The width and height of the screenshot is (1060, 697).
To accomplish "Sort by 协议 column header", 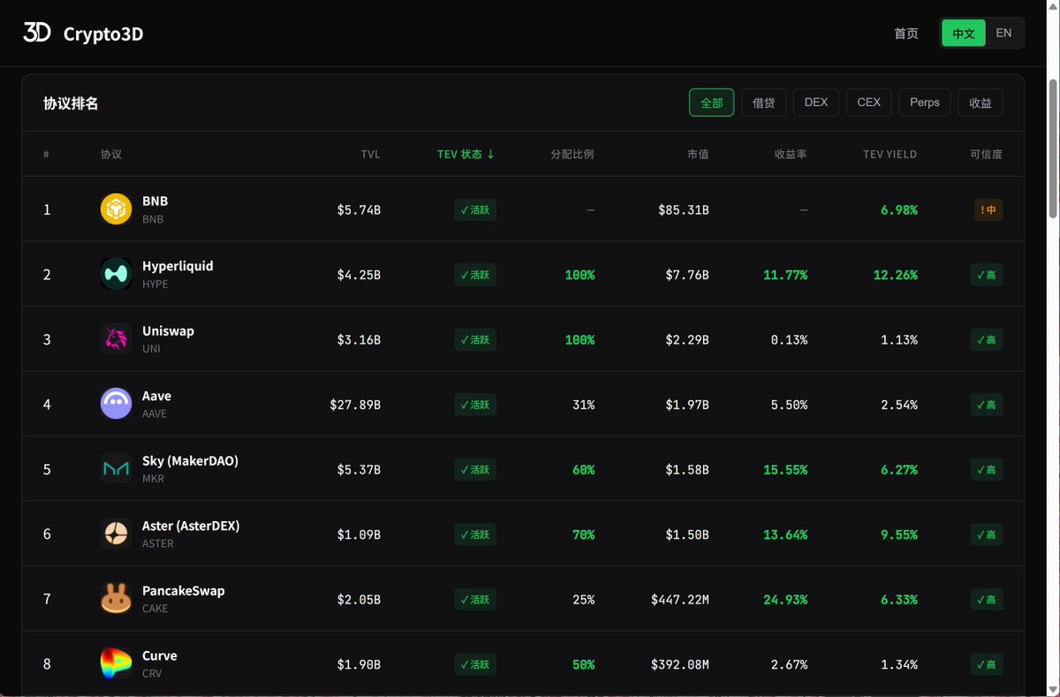I will point(111,154).
